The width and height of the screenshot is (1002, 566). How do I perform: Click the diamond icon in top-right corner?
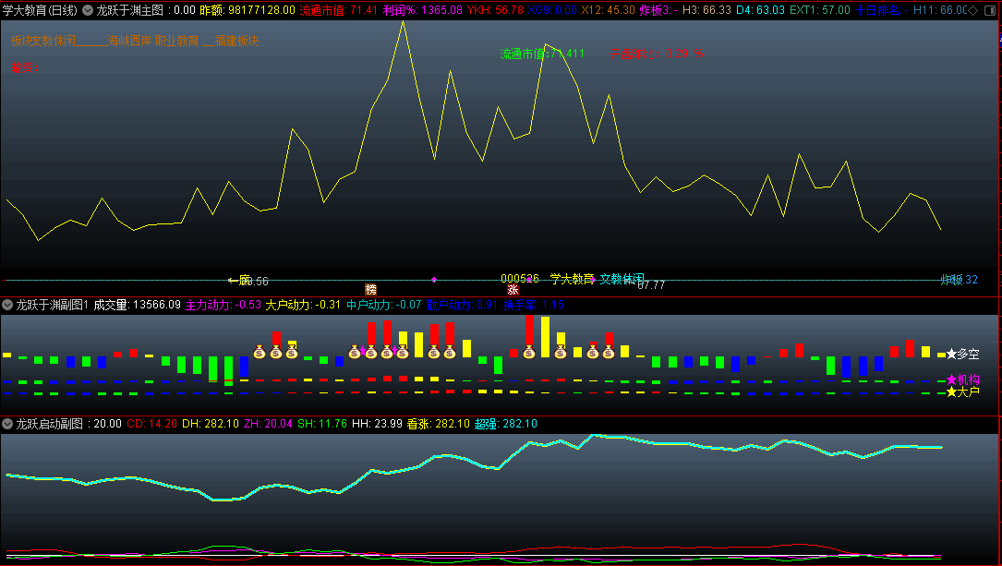972,10
